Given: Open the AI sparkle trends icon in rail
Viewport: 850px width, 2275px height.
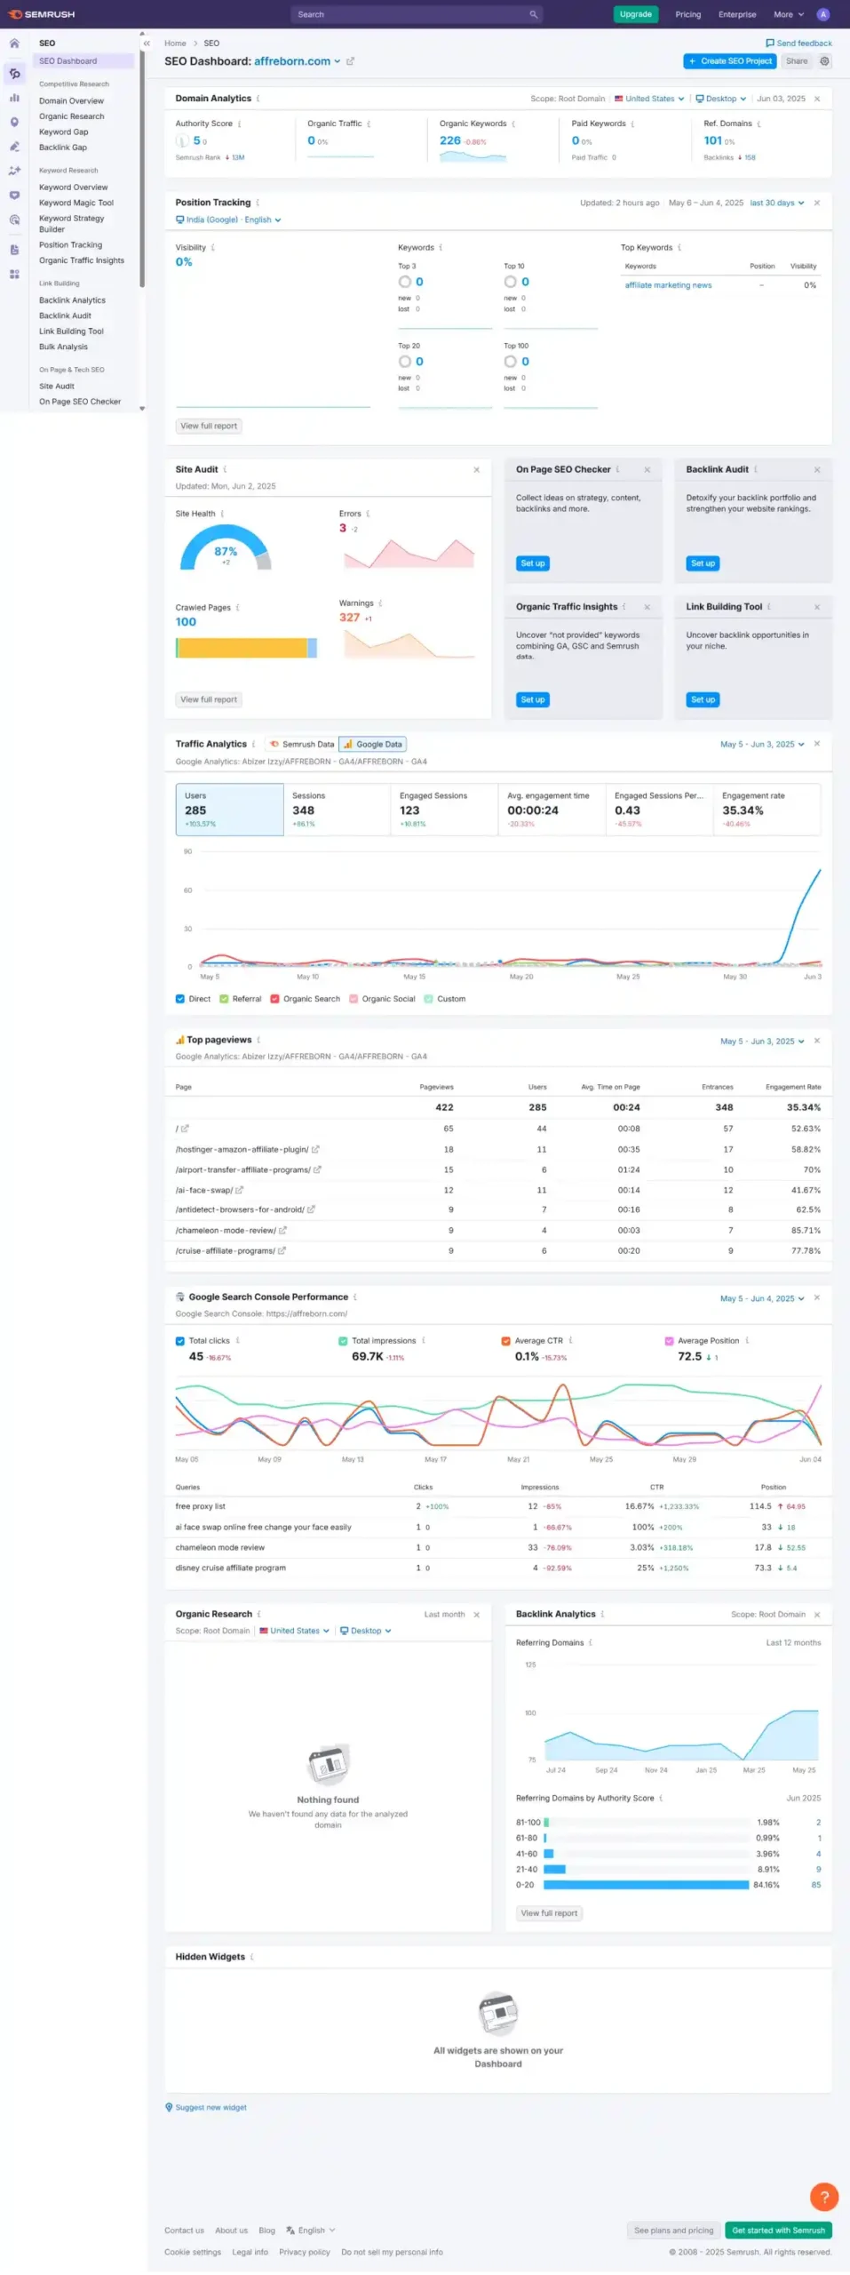Looking at the screenshot, I should (x=14, y=171).
